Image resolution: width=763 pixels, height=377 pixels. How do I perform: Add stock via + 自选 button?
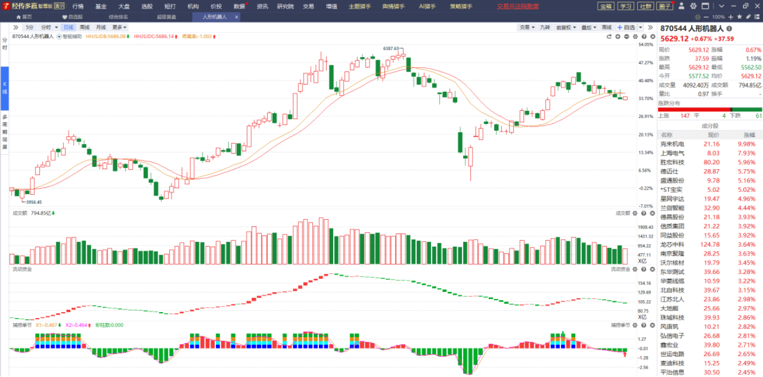click(626, 27)
